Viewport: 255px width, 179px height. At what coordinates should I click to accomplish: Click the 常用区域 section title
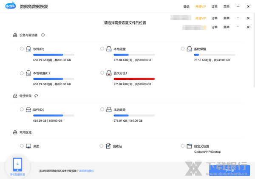(x=25, y=132)
